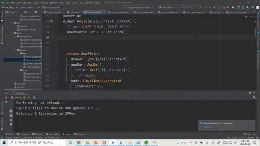Click the Flutter Hot Reload lightning icon in toolbar
Screen dimensions: 260x146
(x=214, y=7)
